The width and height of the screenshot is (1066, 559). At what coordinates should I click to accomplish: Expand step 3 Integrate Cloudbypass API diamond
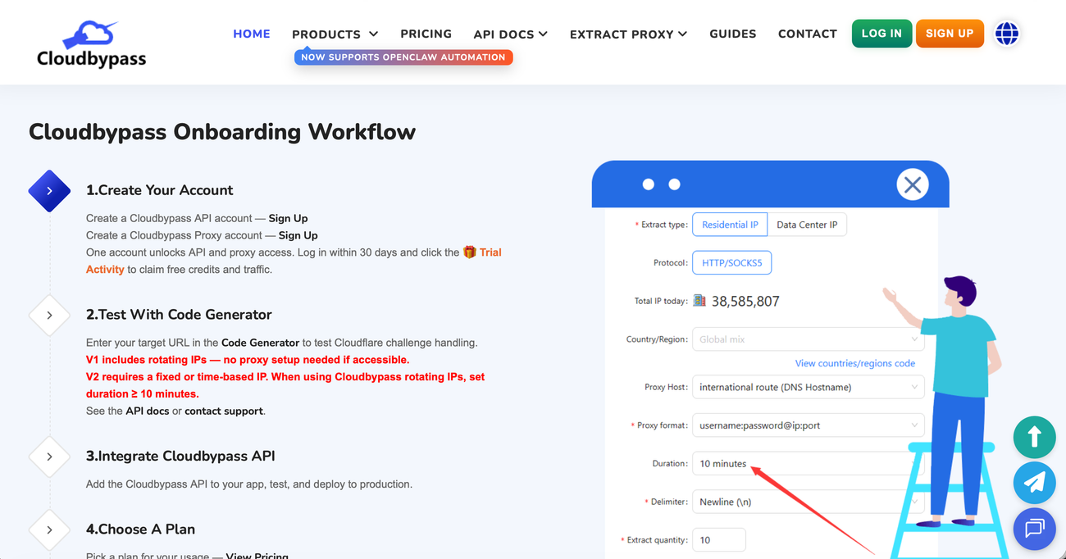[x=49, y=457]
